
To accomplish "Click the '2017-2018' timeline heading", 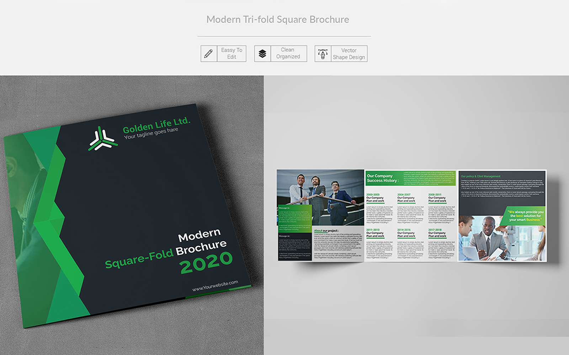I will tap(435, 230).
